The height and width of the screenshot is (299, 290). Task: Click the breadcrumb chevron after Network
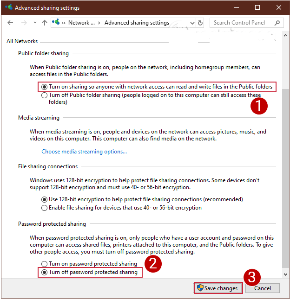click(99, 23)
